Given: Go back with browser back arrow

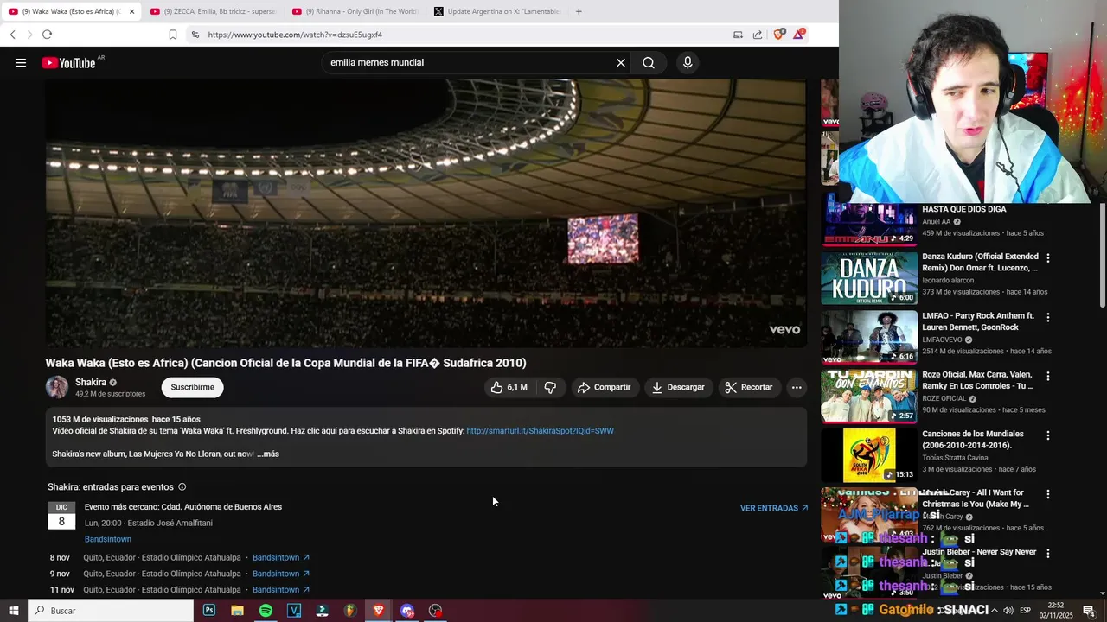Looking at the screenshot, I should click(12, 35).
